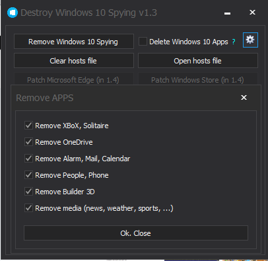Click Patch Windows Store (in 1.4) button
268x261 pixels.
click(198, 79)
